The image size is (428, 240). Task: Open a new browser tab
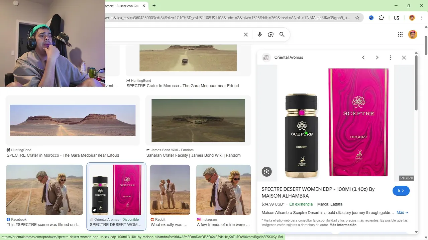tap(154, 6)
